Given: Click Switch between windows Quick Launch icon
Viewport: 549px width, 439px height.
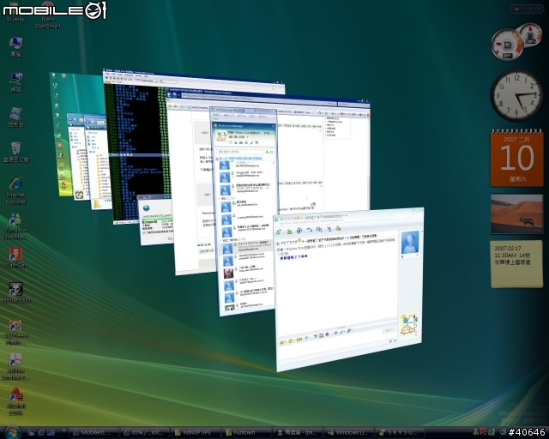Looking at the screenshot, I should click(51, 433).
